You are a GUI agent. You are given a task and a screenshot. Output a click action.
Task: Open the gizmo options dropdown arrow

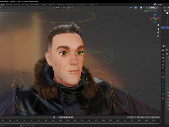(x=138, y=8)
